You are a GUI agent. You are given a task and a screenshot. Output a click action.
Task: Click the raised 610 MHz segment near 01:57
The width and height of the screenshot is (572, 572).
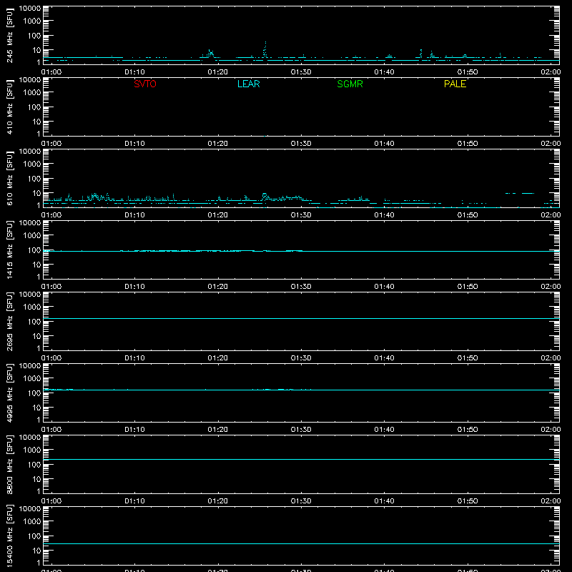coord(520,193)
